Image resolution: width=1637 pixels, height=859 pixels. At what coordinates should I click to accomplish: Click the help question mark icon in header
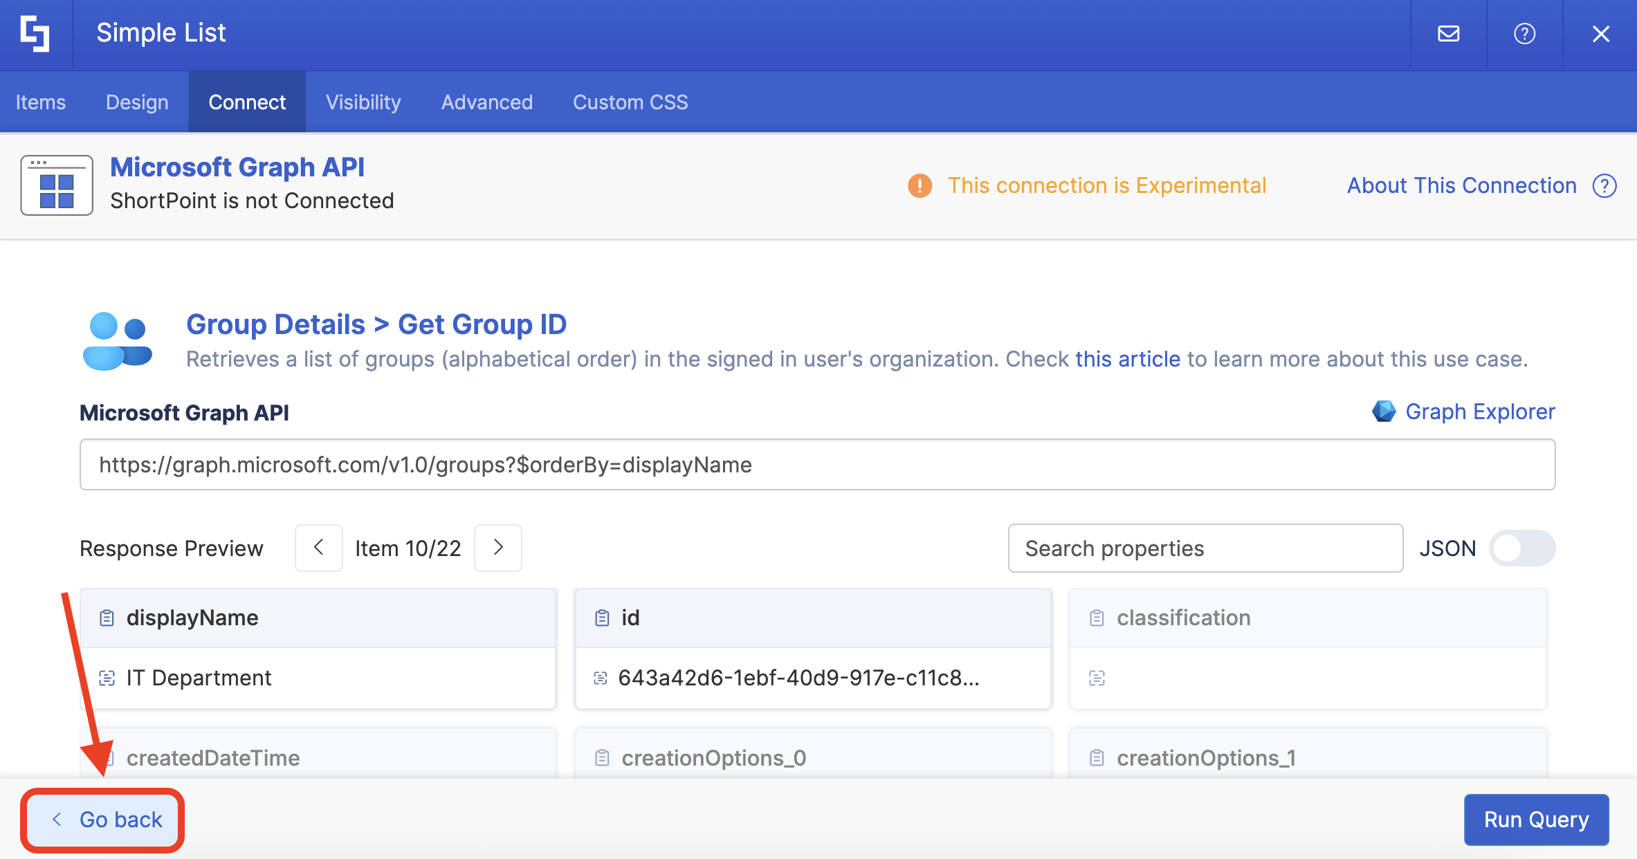(x=1524, y=34)
